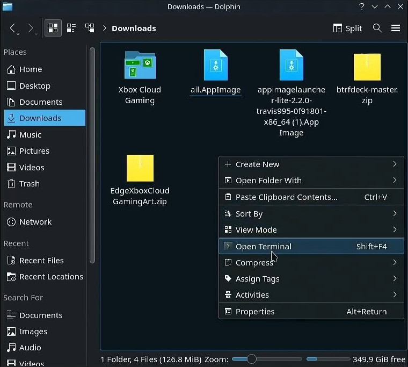Click the ail.AppImage file name

pos(215,90)
